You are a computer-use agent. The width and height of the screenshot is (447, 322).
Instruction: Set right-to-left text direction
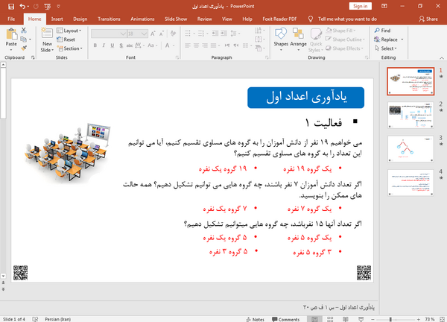point(236,45)
